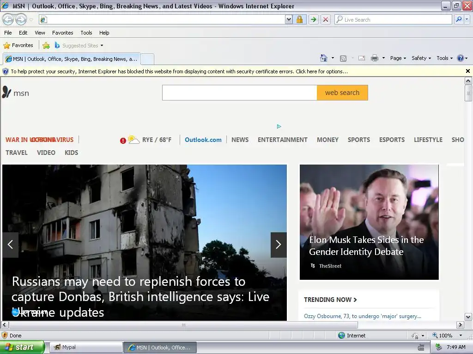Click in the MSN web search field

pyautogui.click(x=240, y=93)
